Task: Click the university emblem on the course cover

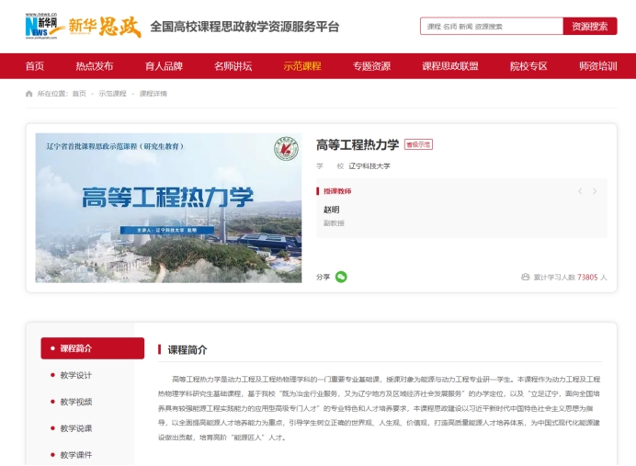Action: tap(287, 149)
